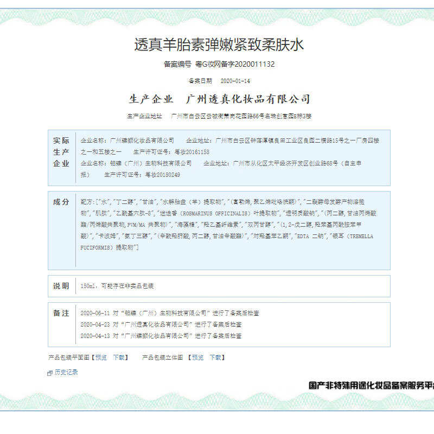Image resolution: width=434 pixels, height=434 pixels.
Task: Select the 成分 section label
Action: (61, 202)
